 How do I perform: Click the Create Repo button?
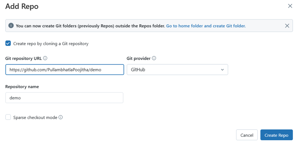pyautogui.click(x=276, y=135)
